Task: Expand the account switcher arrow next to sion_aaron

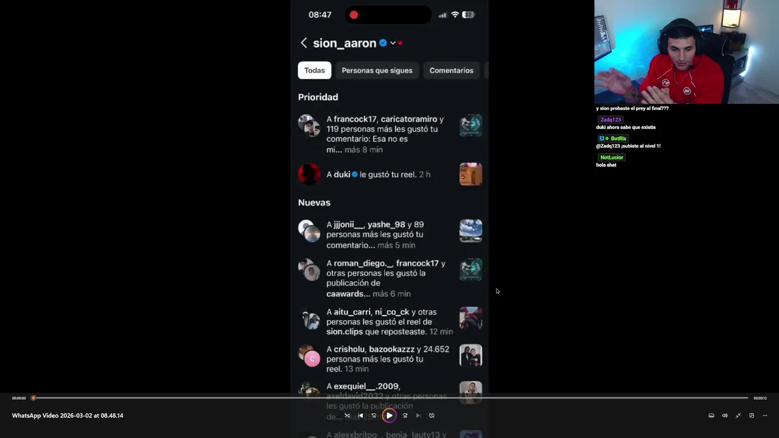Action: pyautogui.click(x=393, y=43)
